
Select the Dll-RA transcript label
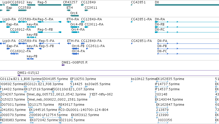160,19
